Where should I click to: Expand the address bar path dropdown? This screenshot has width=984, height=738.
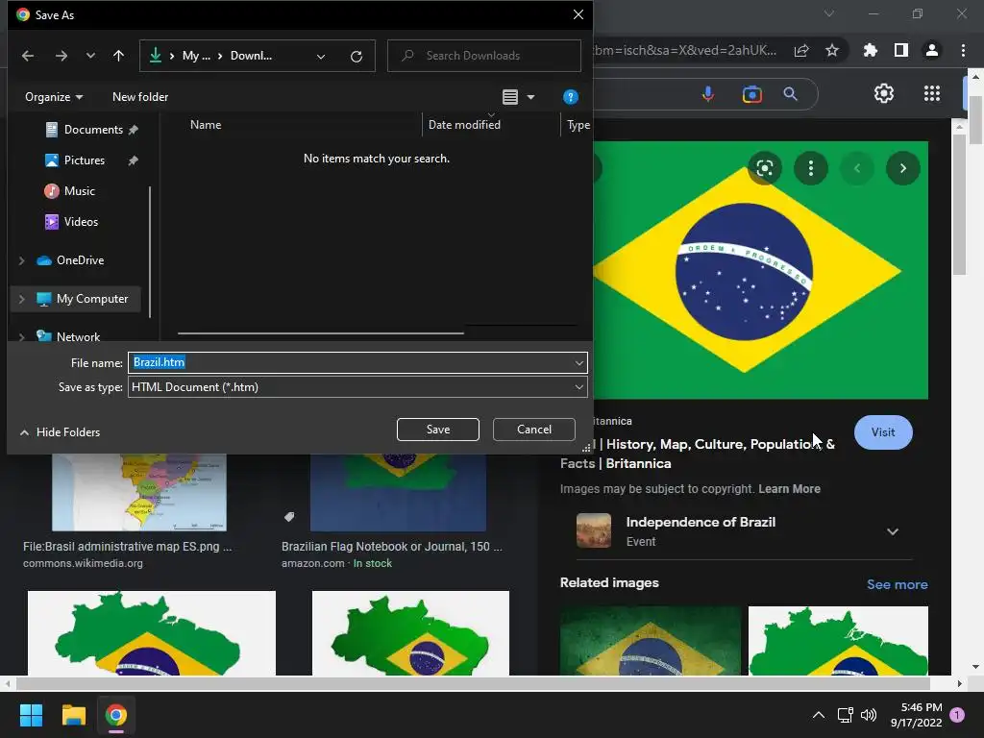(x=321, y=57)
